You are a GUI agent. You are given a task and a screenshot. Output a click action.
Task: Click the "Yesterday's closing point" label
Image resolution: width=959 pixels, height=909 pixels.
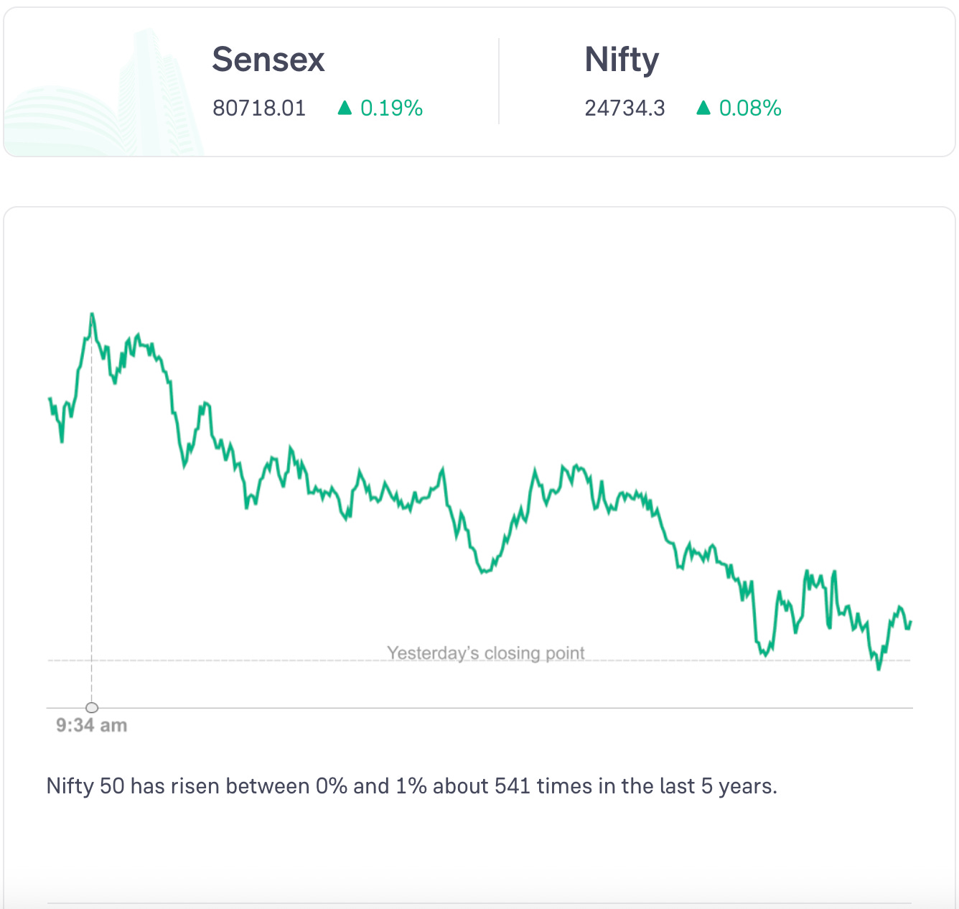[486, 653]
